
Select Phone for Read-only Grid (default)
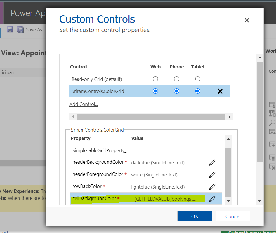click(x=176, y=79)
